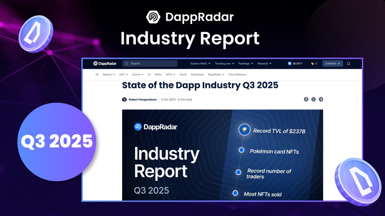Viewport: 385px width, 216px height.
Task: Select the RWAs category tab
Action: coord(158,75)
